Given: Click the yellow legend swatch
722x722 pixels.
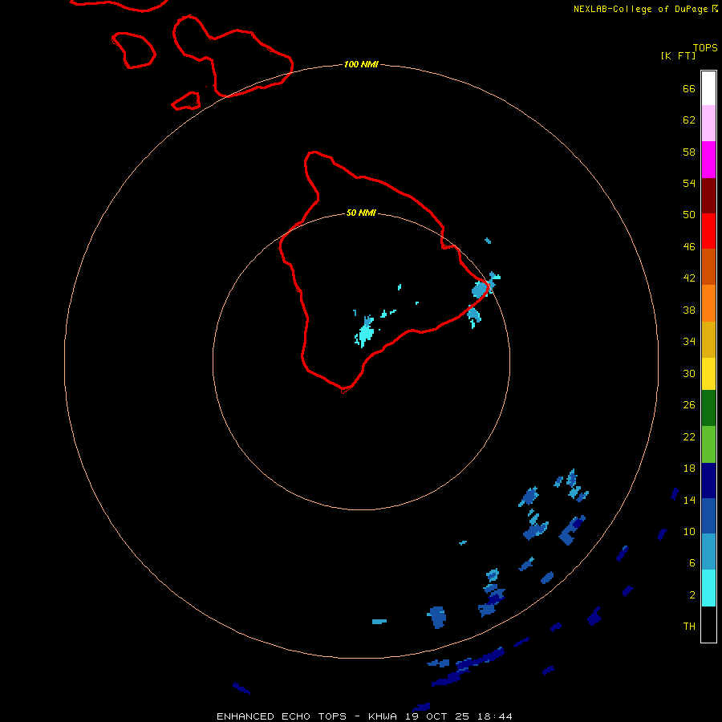Looking at the screenshot, I should coord(708,374).
